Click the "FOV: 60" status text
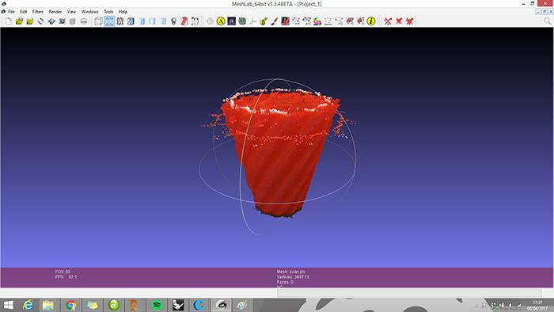The image size is (554, 312). point(63,272)
